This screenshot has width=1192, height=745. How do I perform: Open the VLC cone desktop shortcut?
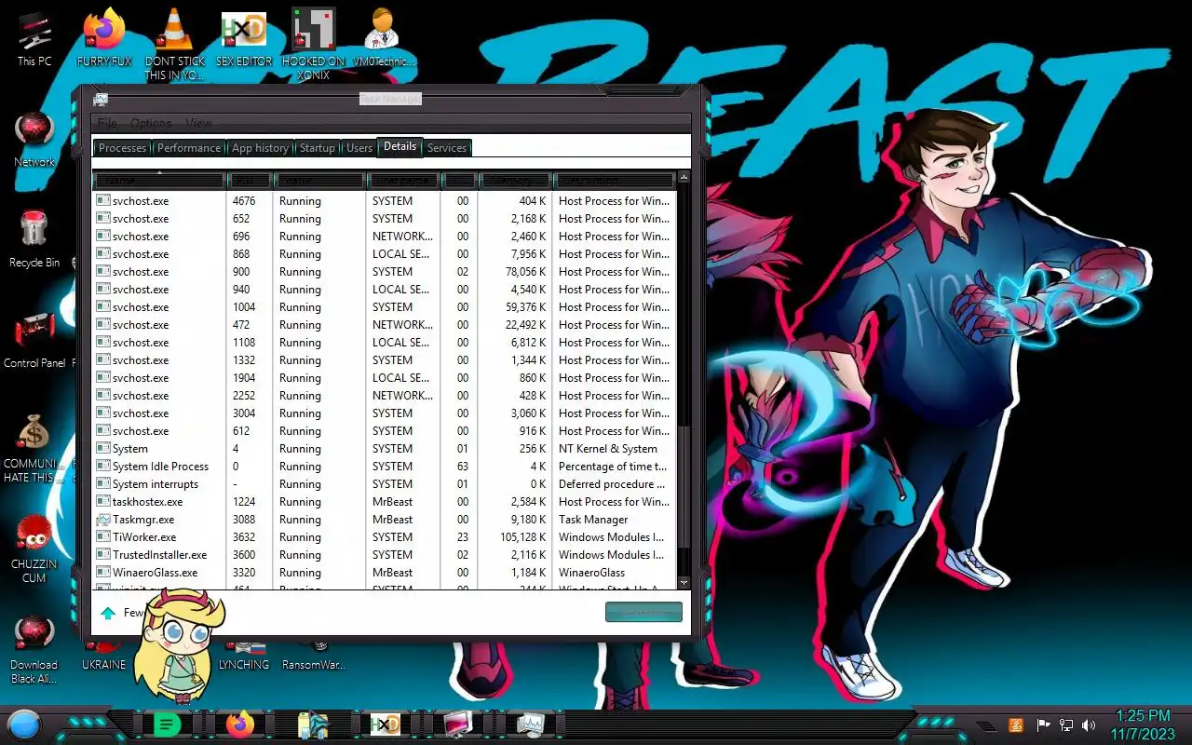coord(174,45)
